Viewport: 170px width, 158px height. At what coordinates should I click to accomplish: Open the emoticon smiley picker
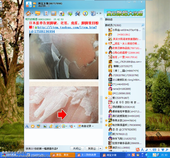point(33,126)
